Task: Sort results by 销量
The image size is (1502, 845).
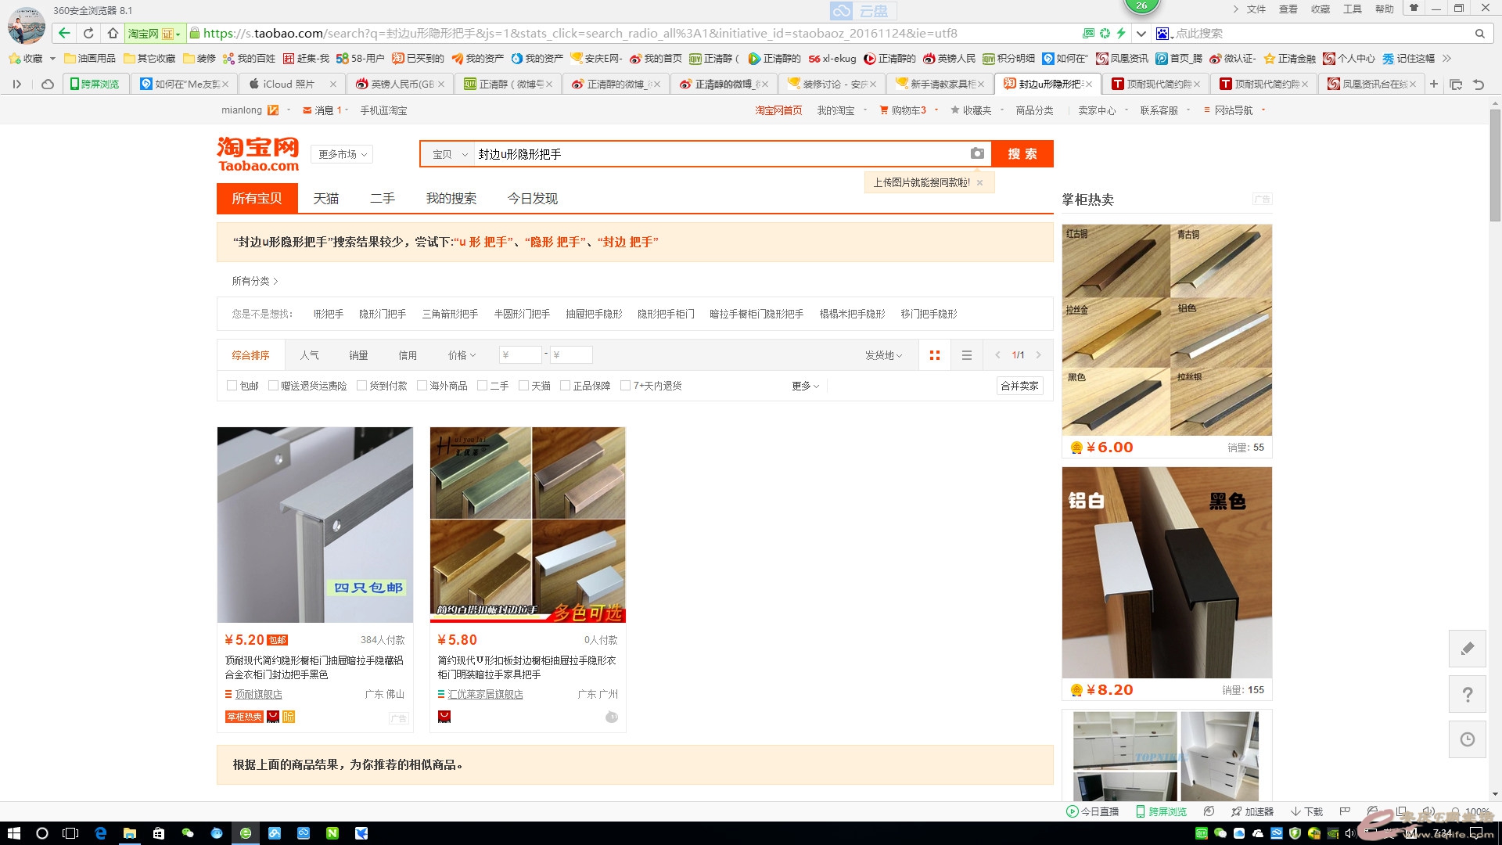Action: (358, 355)
